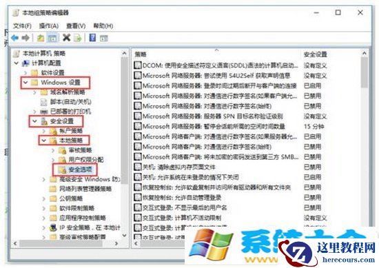
Task: Open help via the blue question mark icon
Action: coord(92,38)
